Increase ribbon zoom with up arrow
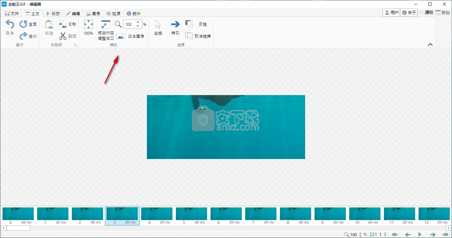The image size is (452, 238). click(138, 22)
